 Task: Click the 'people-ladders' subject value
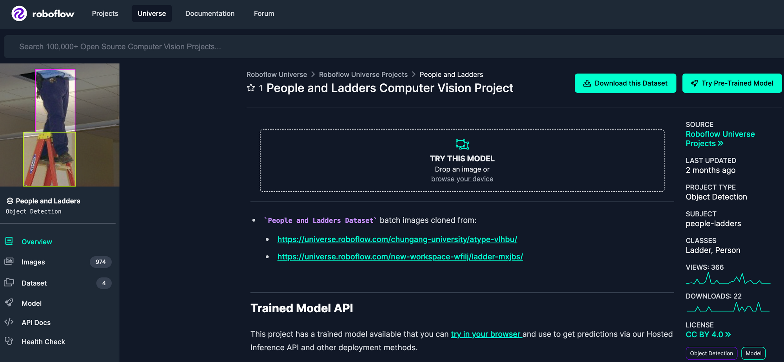tap(713, 223)
